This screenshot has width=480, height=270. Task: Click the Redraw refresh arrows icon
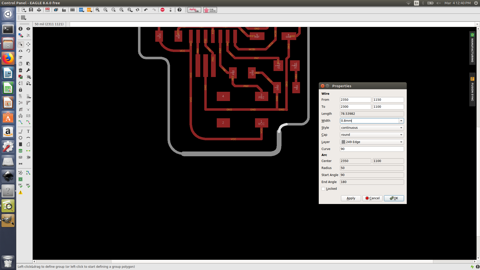[137, 10]
